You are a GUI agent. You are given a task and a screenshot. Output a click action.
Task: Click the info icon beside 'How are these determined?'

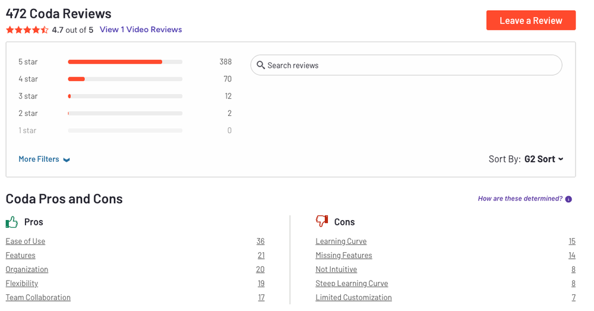tap(568, 199)
